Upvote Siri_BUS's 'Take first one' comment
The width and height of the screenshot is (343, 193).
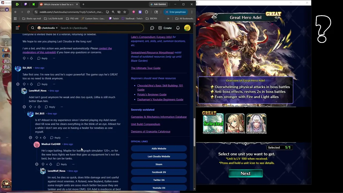[24, 84]
